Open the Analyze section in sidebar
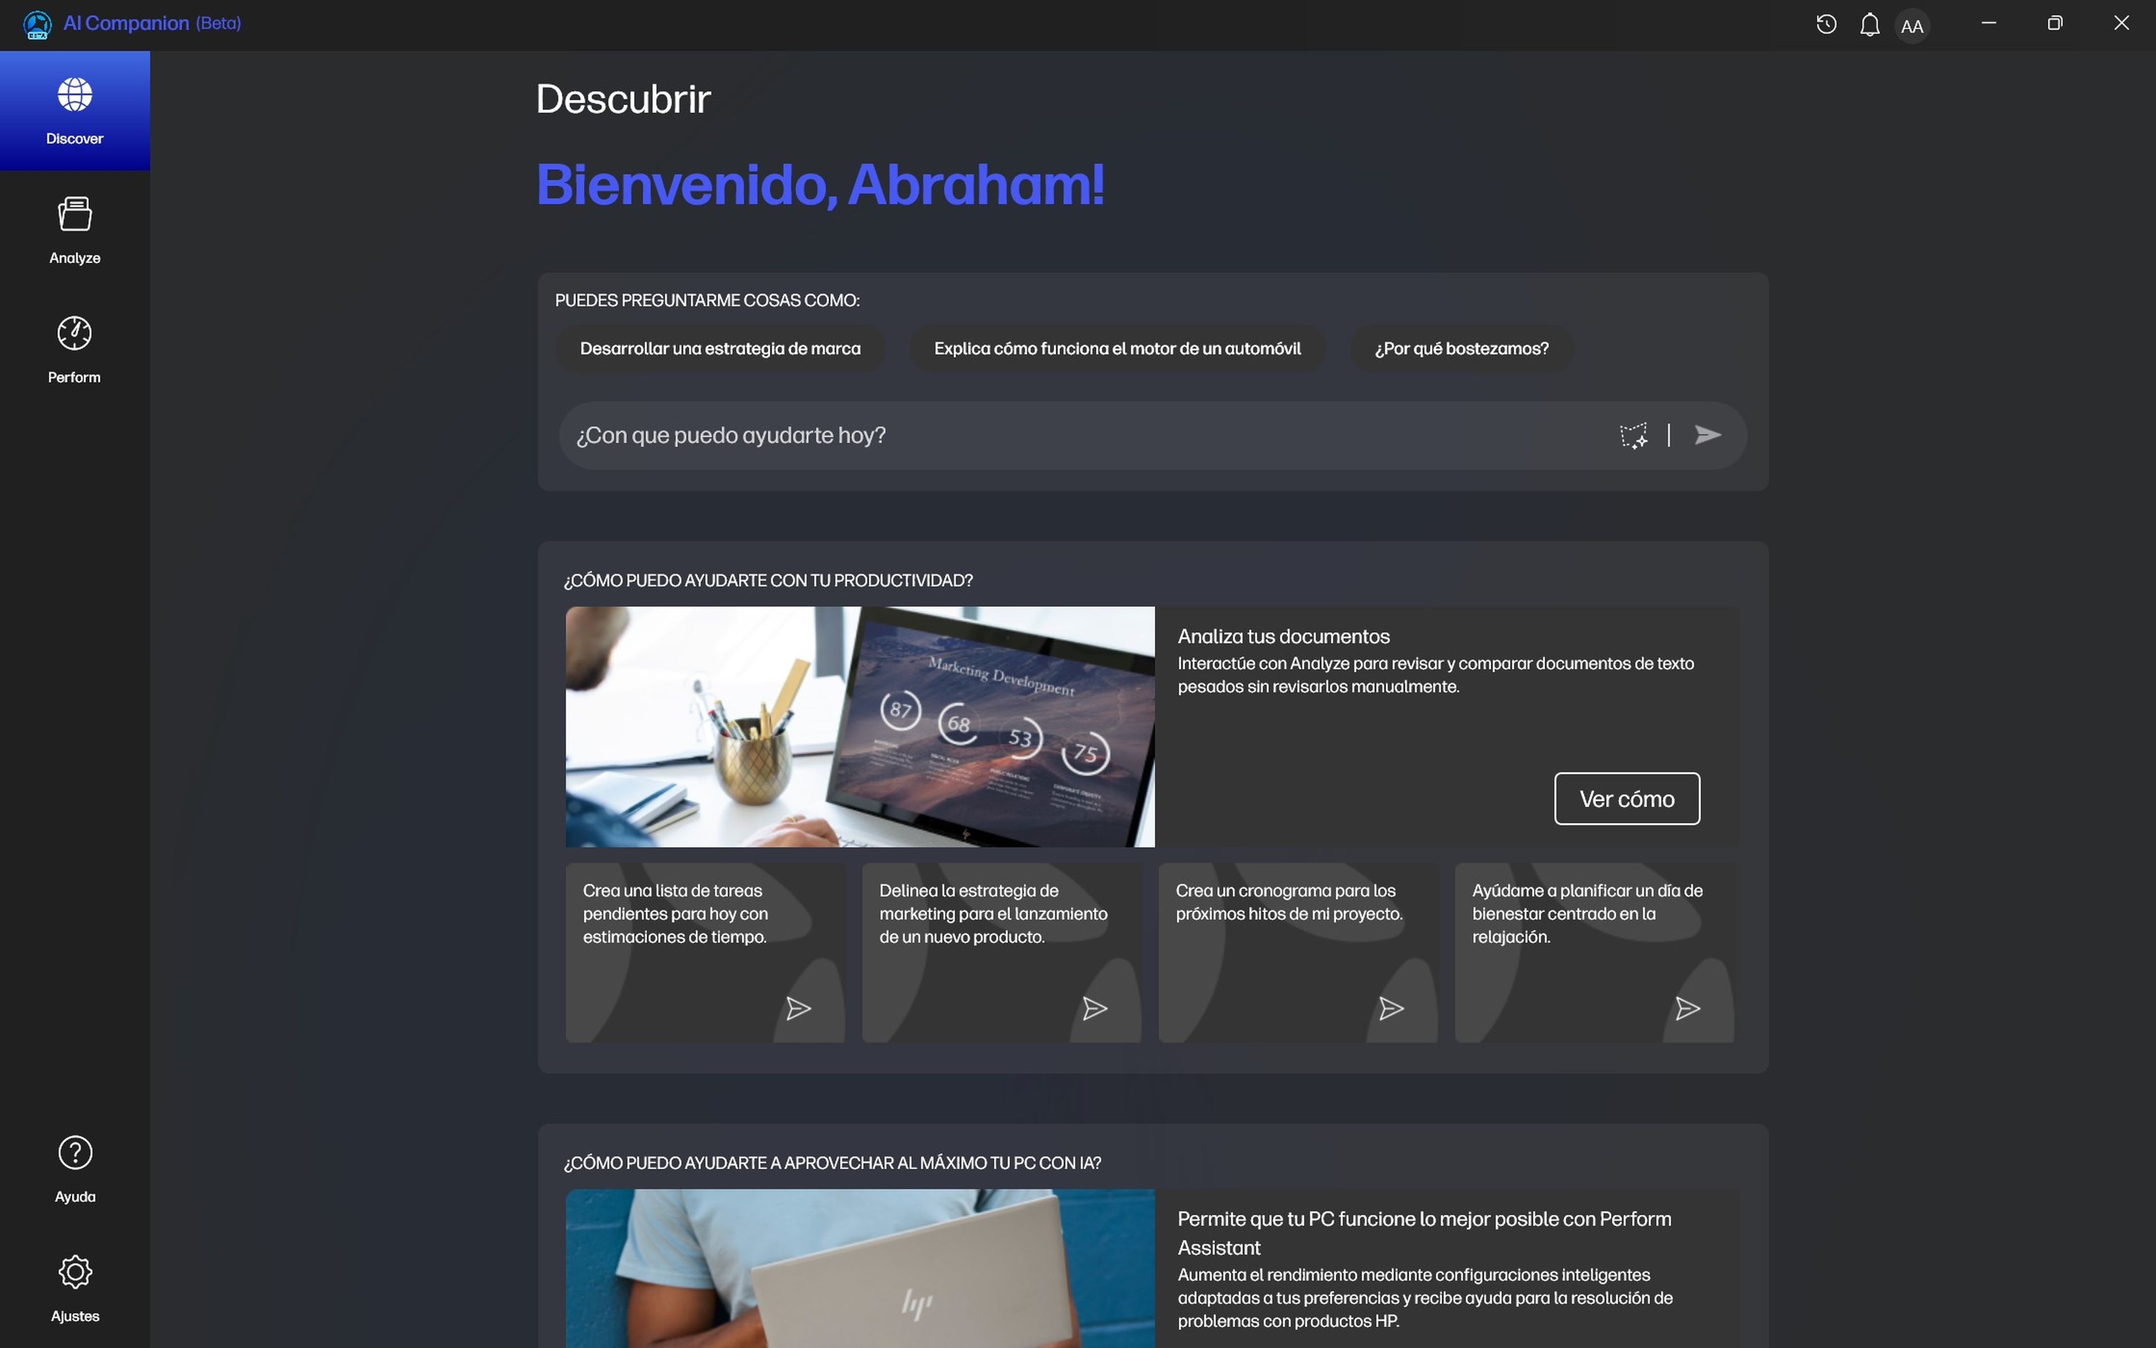This screenshot has width=2156, height=1348. point(75,231)
